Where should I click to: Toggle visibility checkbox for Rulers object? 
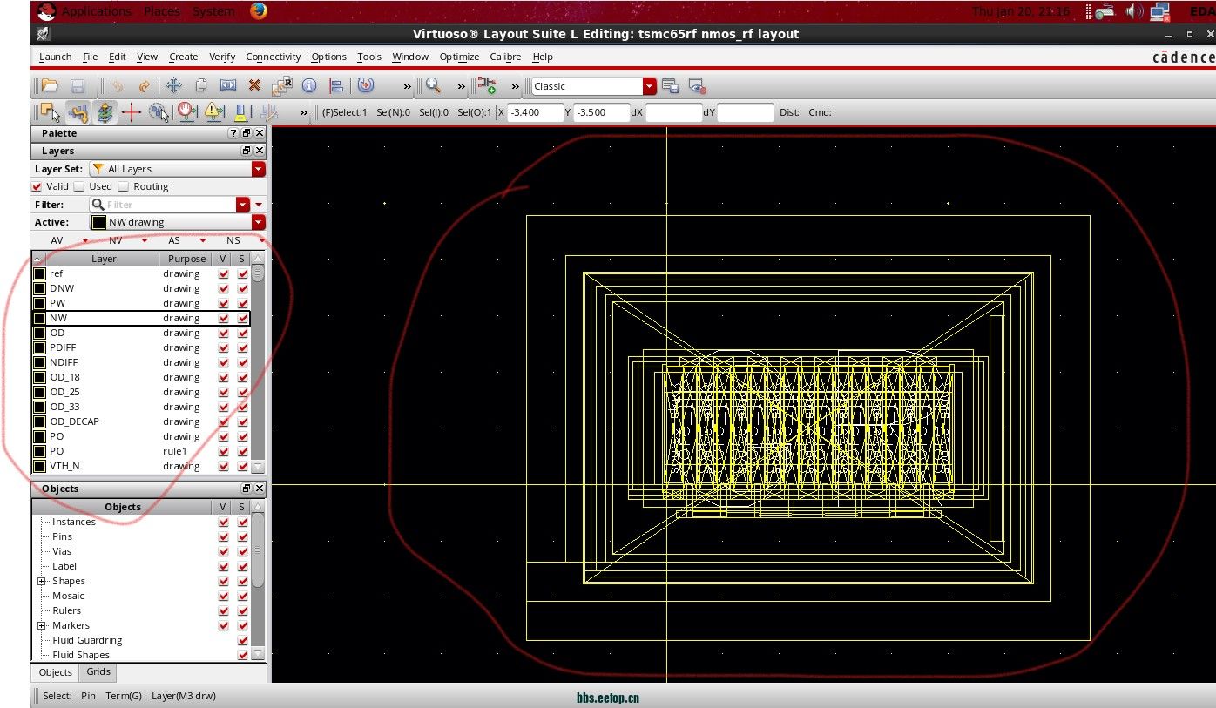(224, 610)
